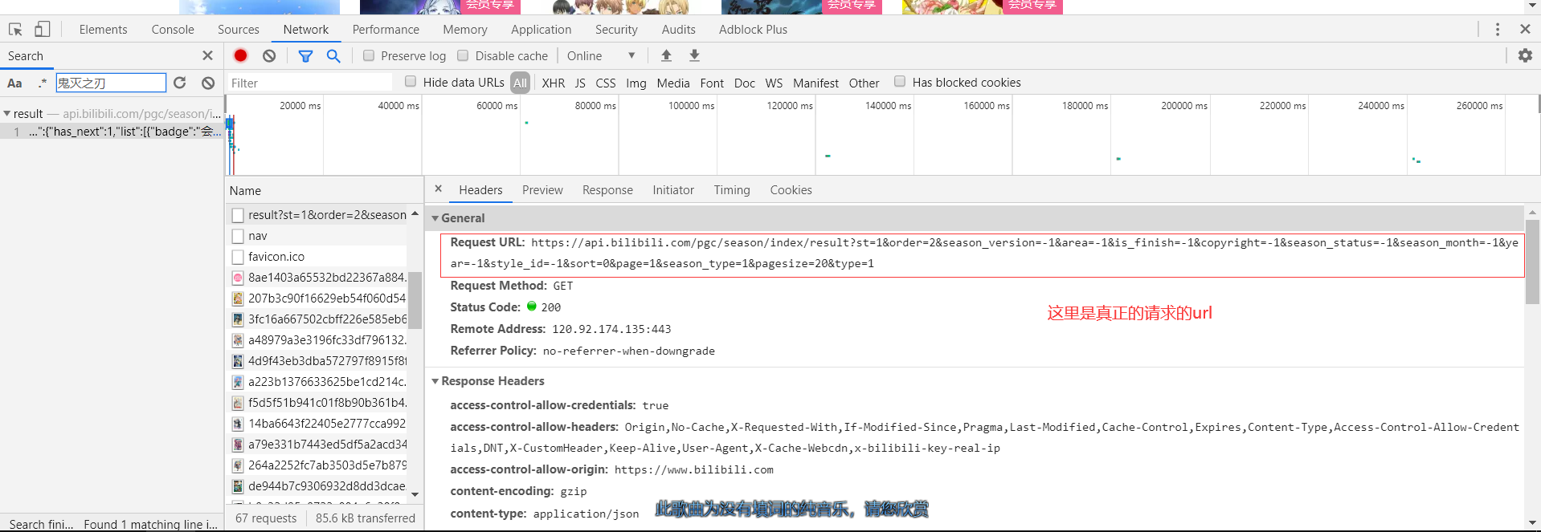
Task: Tick Hide data URLs checkbox
Action: point(411,81)
